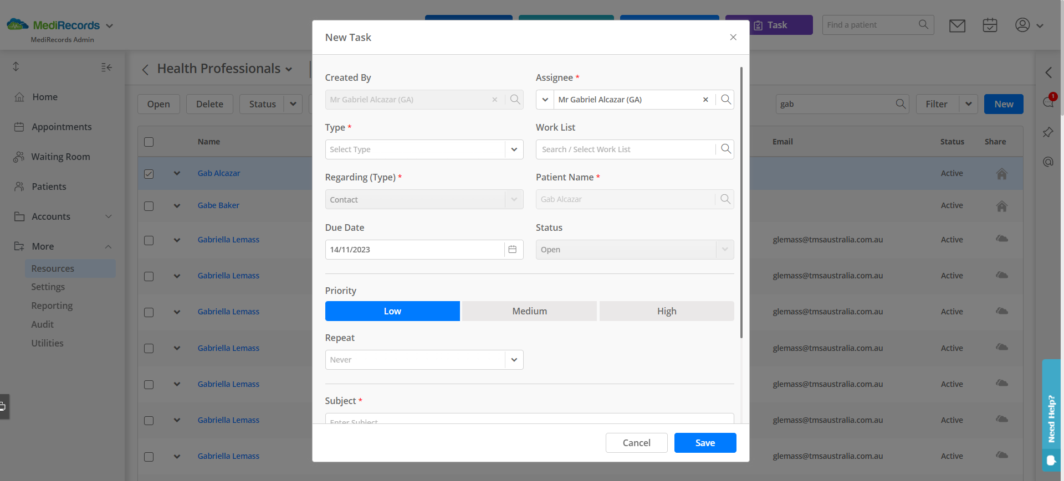This screenshot has width=1064, height=481.
Task: Click the Due Date input field
Action: coord(415,250)
